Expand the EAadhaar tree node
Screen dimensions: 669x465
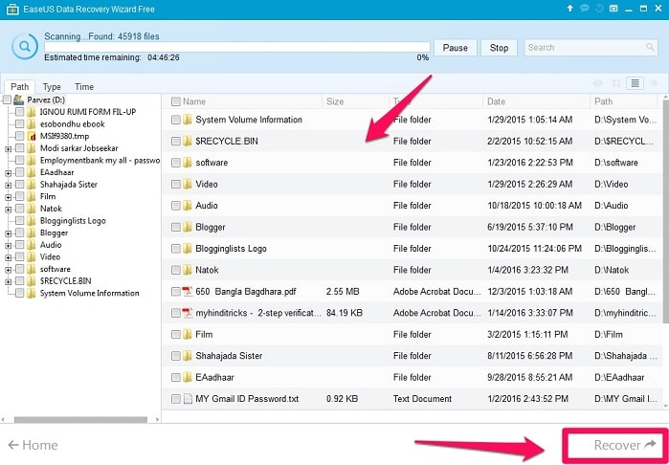[x=8, y=173]
